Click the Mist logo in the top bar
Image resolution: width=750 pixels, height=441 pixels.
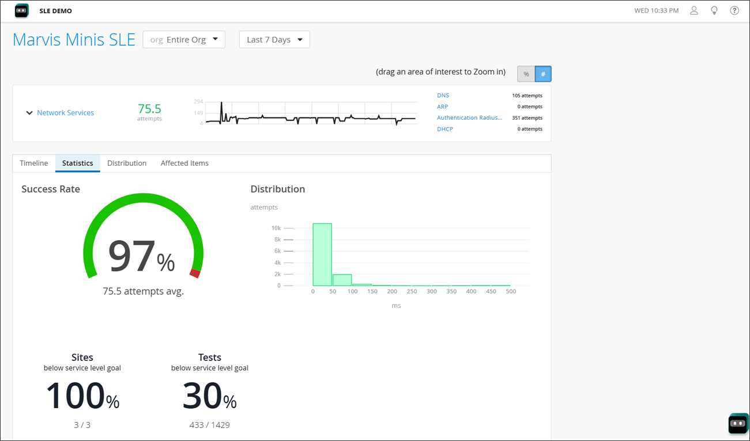click(21, 10)
